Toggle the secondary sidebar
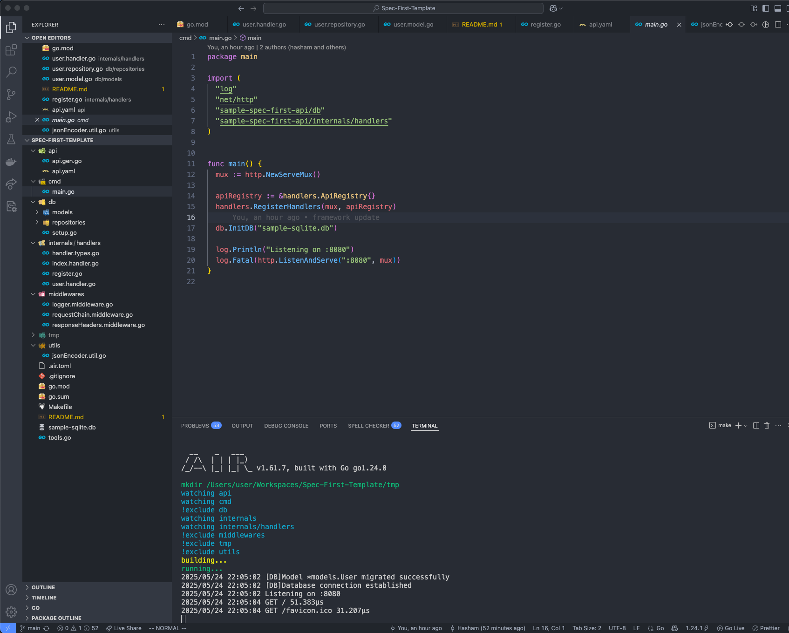The height and width of the screenshot is (633, 789). (787, 8)
